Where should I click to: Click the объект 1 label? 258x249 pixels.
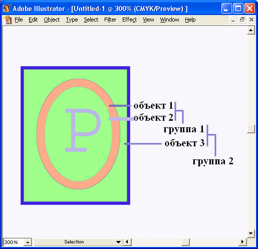click(x=153, y=106)
